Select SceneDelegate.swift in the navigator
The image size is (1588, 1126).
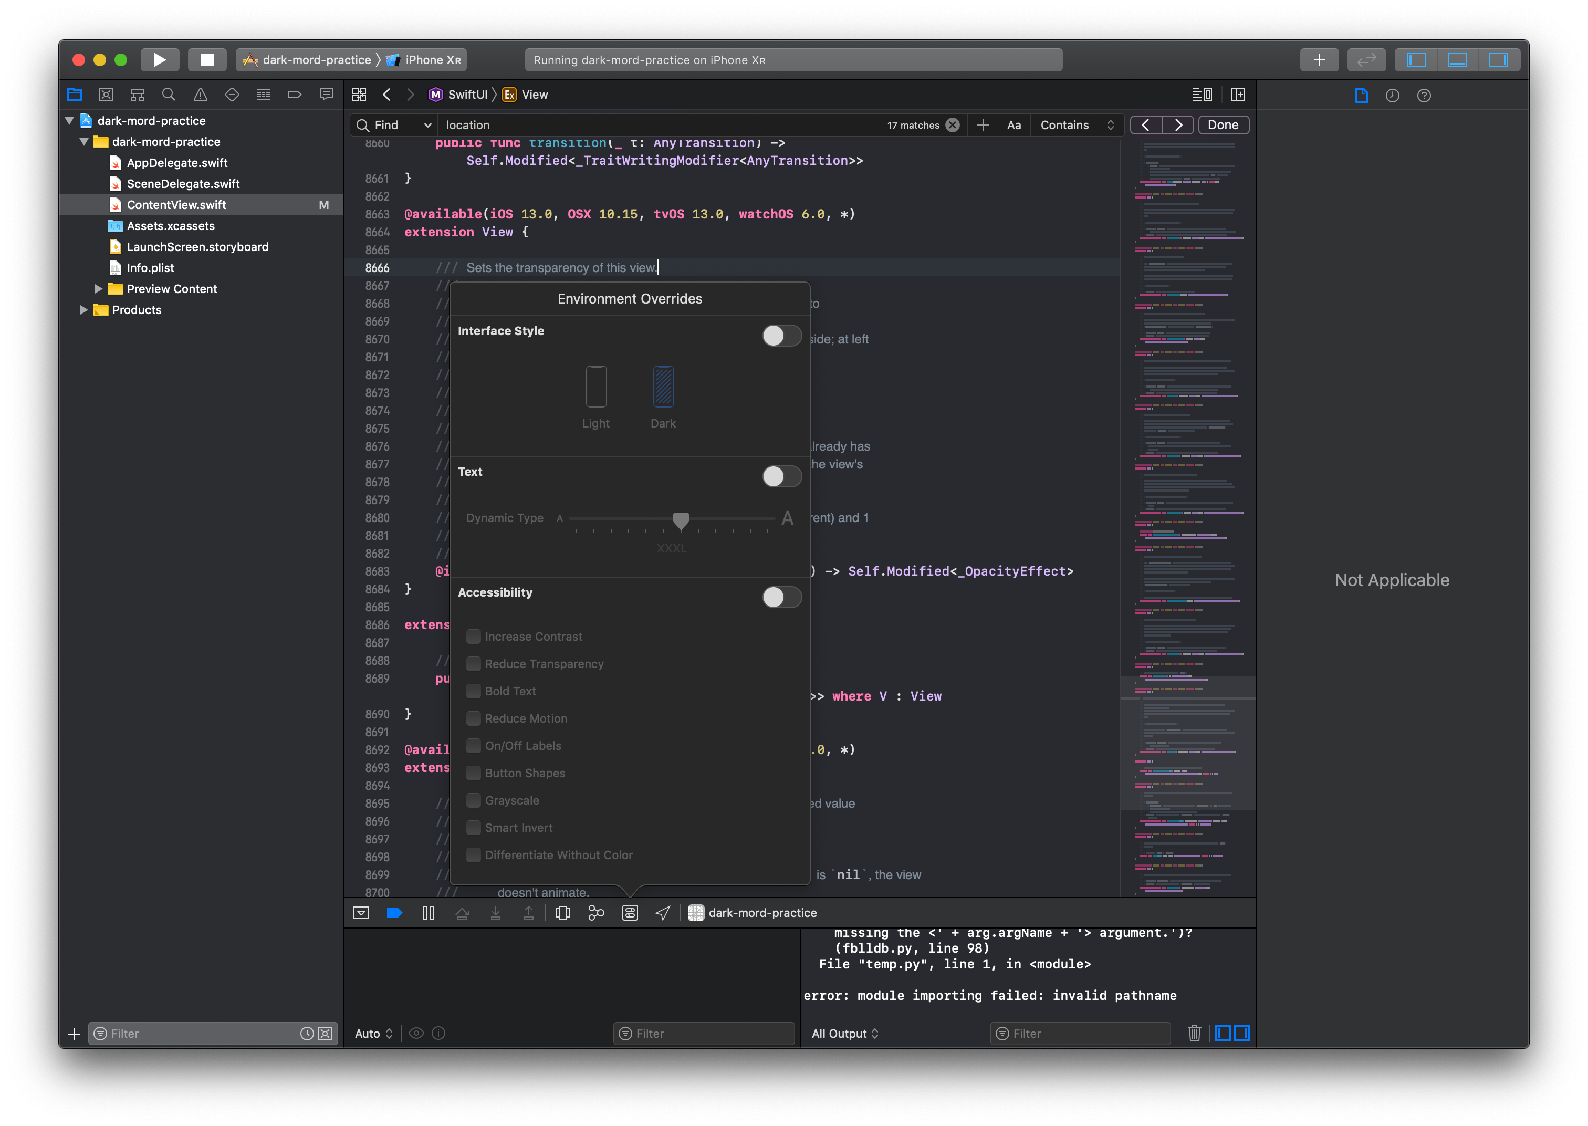click(x=183, y=184)
